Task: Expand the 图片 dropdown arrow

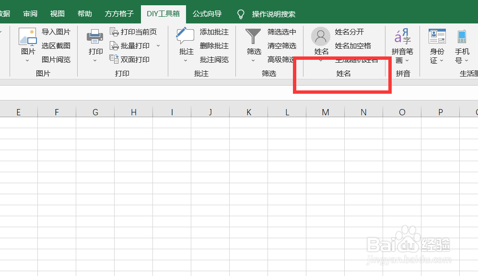Action: click(x=27, y=61)
